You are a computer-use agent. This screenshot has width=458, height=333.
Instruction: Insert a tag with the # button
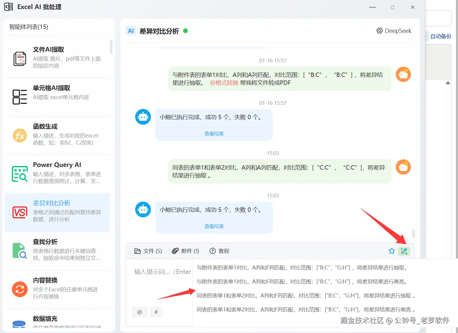tap(156, 312)
